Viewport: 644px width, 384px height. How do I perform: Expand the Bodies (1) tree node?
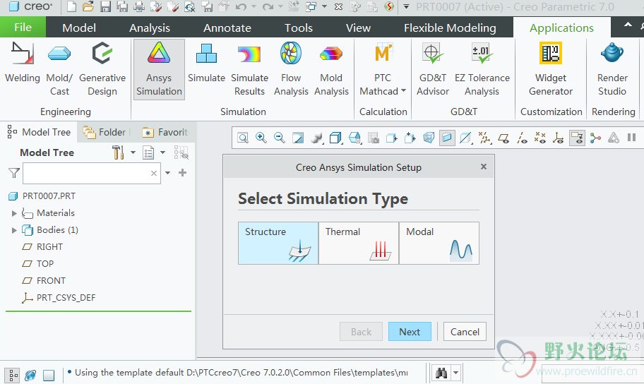[14, 230]
